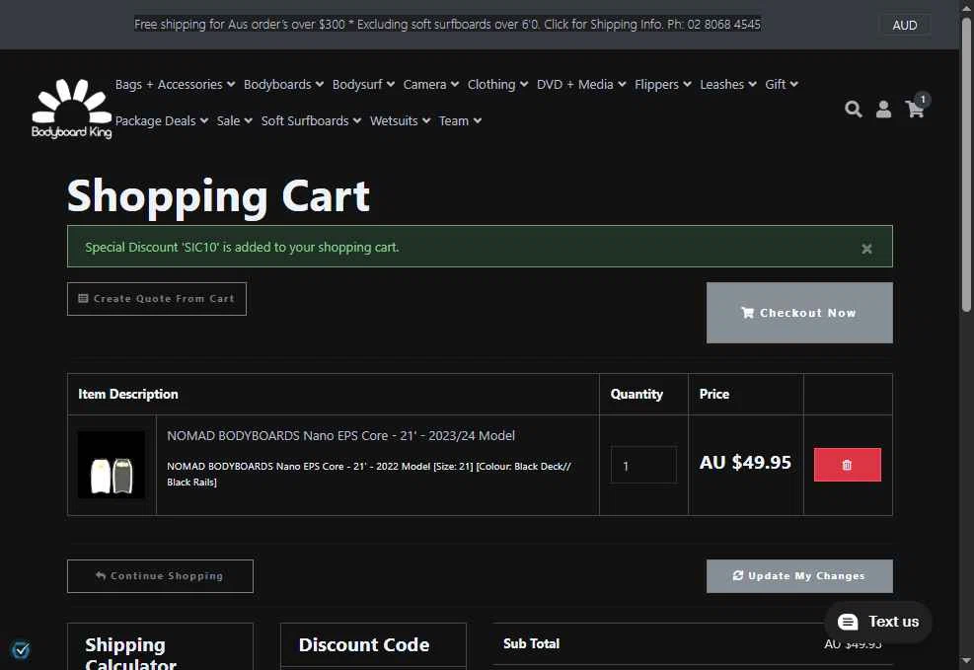Image resolution: width=974 pixels, height=670 pixels.
Task: Click the quantity field for the bodyboard
Action: [643, 465]
